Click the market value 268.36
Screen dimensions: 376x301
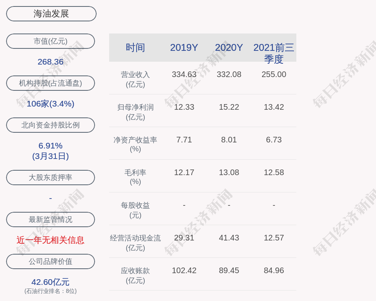51,62
